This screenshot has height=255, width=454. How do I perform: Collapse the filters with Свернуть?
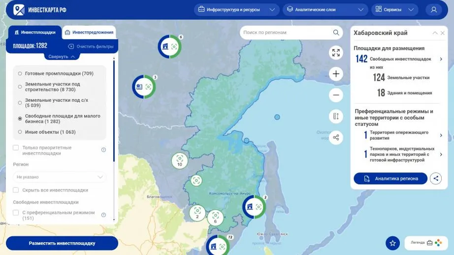coord(62,57)
